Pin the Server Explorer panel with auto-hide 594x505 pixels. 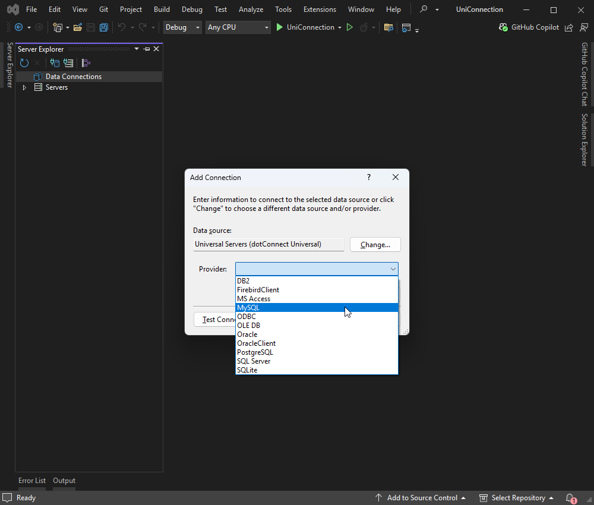[x=147, y=49]
